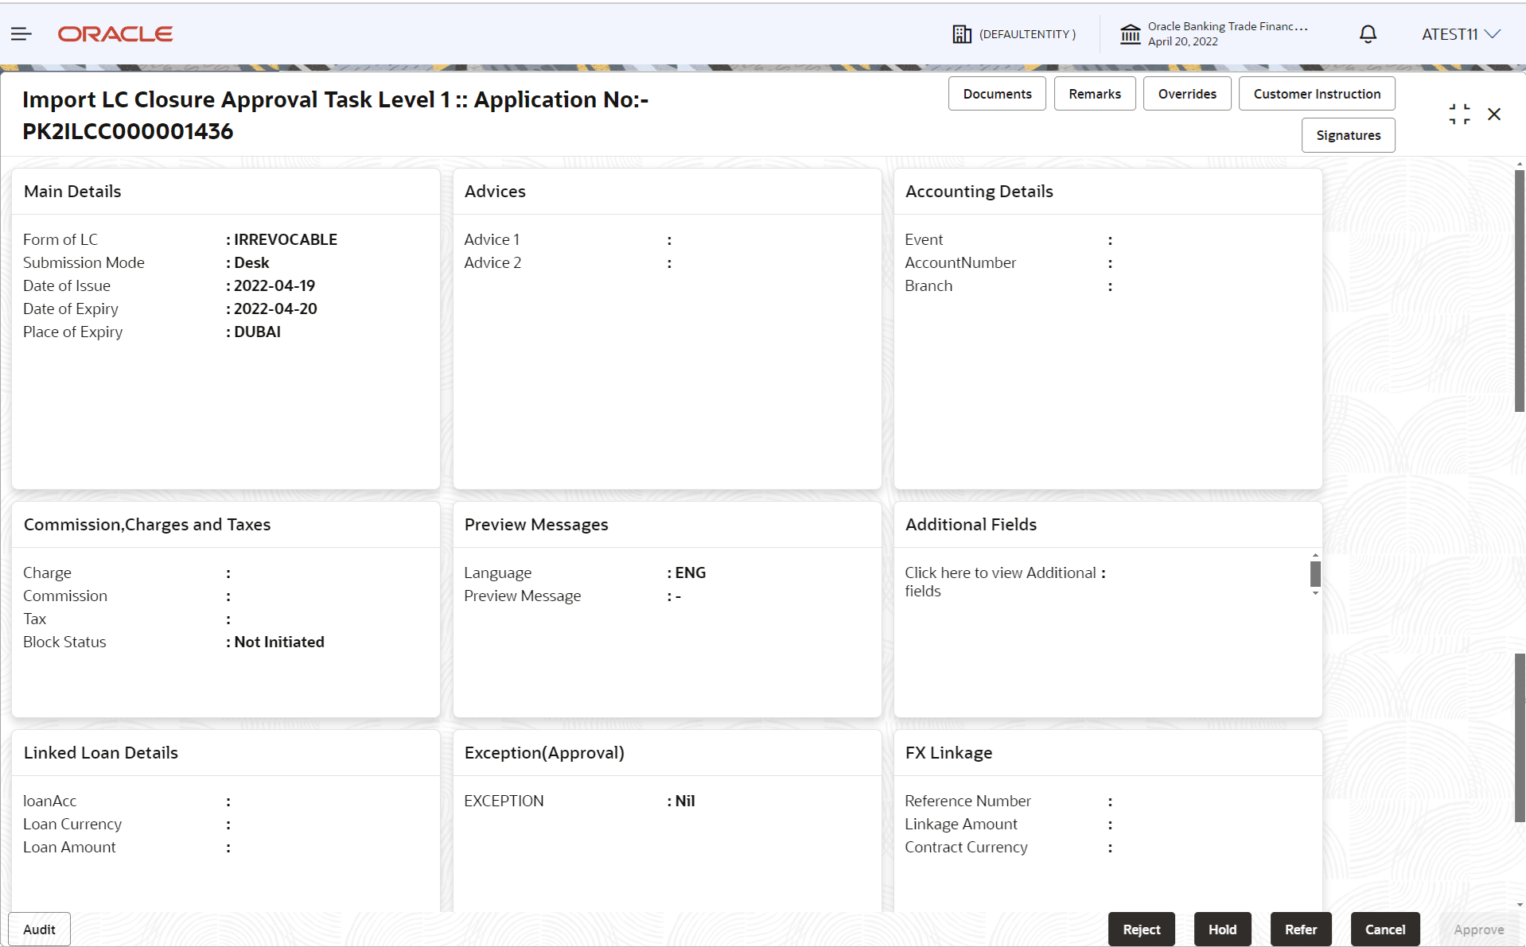Open the hamburger navigation menu
Screen dimensions: 1526x947
tap(21, 33)
